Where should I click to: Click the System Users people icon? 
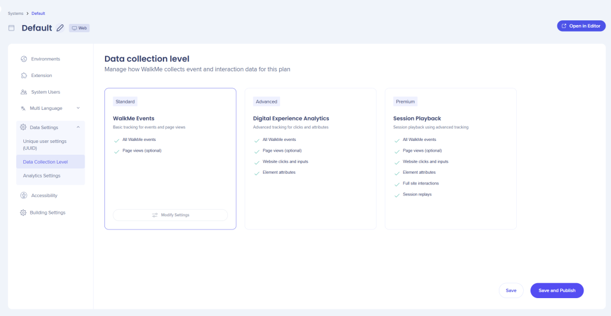point(23,92)
